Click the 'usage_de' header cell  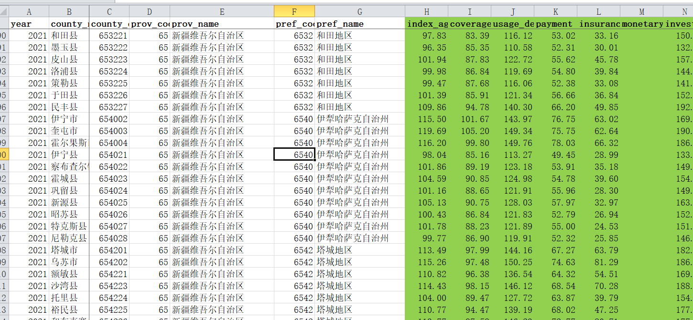(x=513, y=23)
